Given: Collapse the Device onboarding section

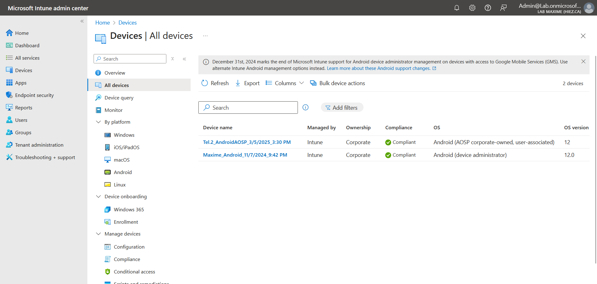Looking at the screenshot, I should point(99,197).
